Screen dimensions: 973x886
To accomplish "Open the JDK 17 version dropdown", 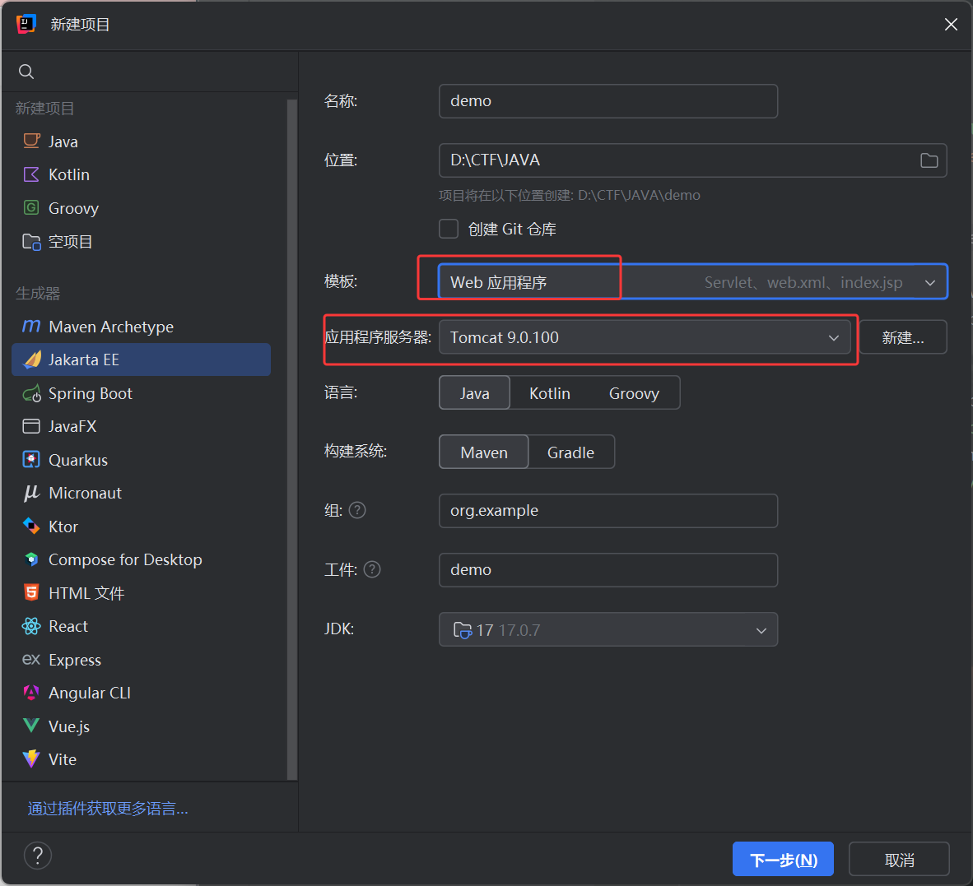I will [608, 630].
